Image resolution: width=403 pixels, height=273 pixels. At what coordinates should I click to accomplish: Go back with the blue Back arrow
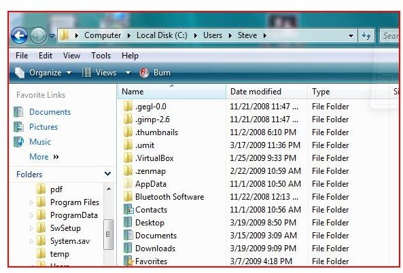[x=19, y=35]
